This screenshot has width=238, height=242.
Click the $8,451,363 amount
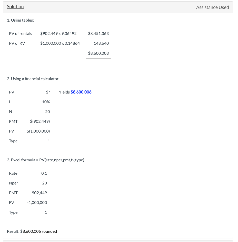pos(98,33)
